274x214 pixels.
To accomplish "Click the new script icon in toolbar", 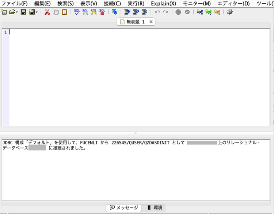I will pyautogui.click(x=4, y=12).
